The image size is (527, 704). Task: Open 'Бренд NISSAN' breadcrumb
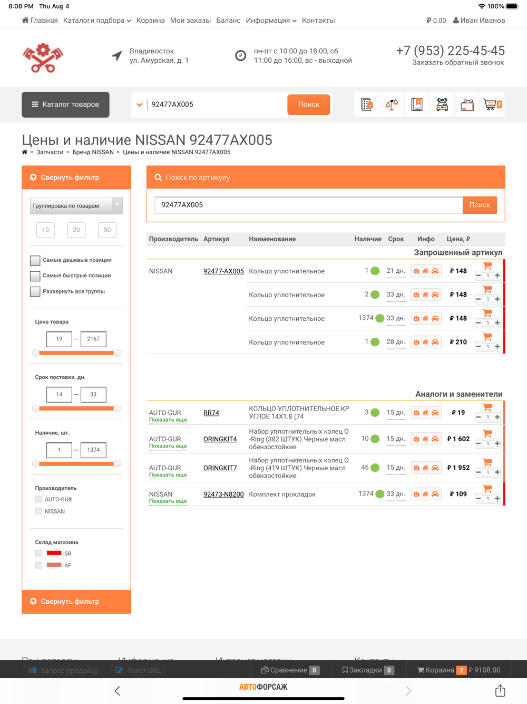tap(93, 152)
